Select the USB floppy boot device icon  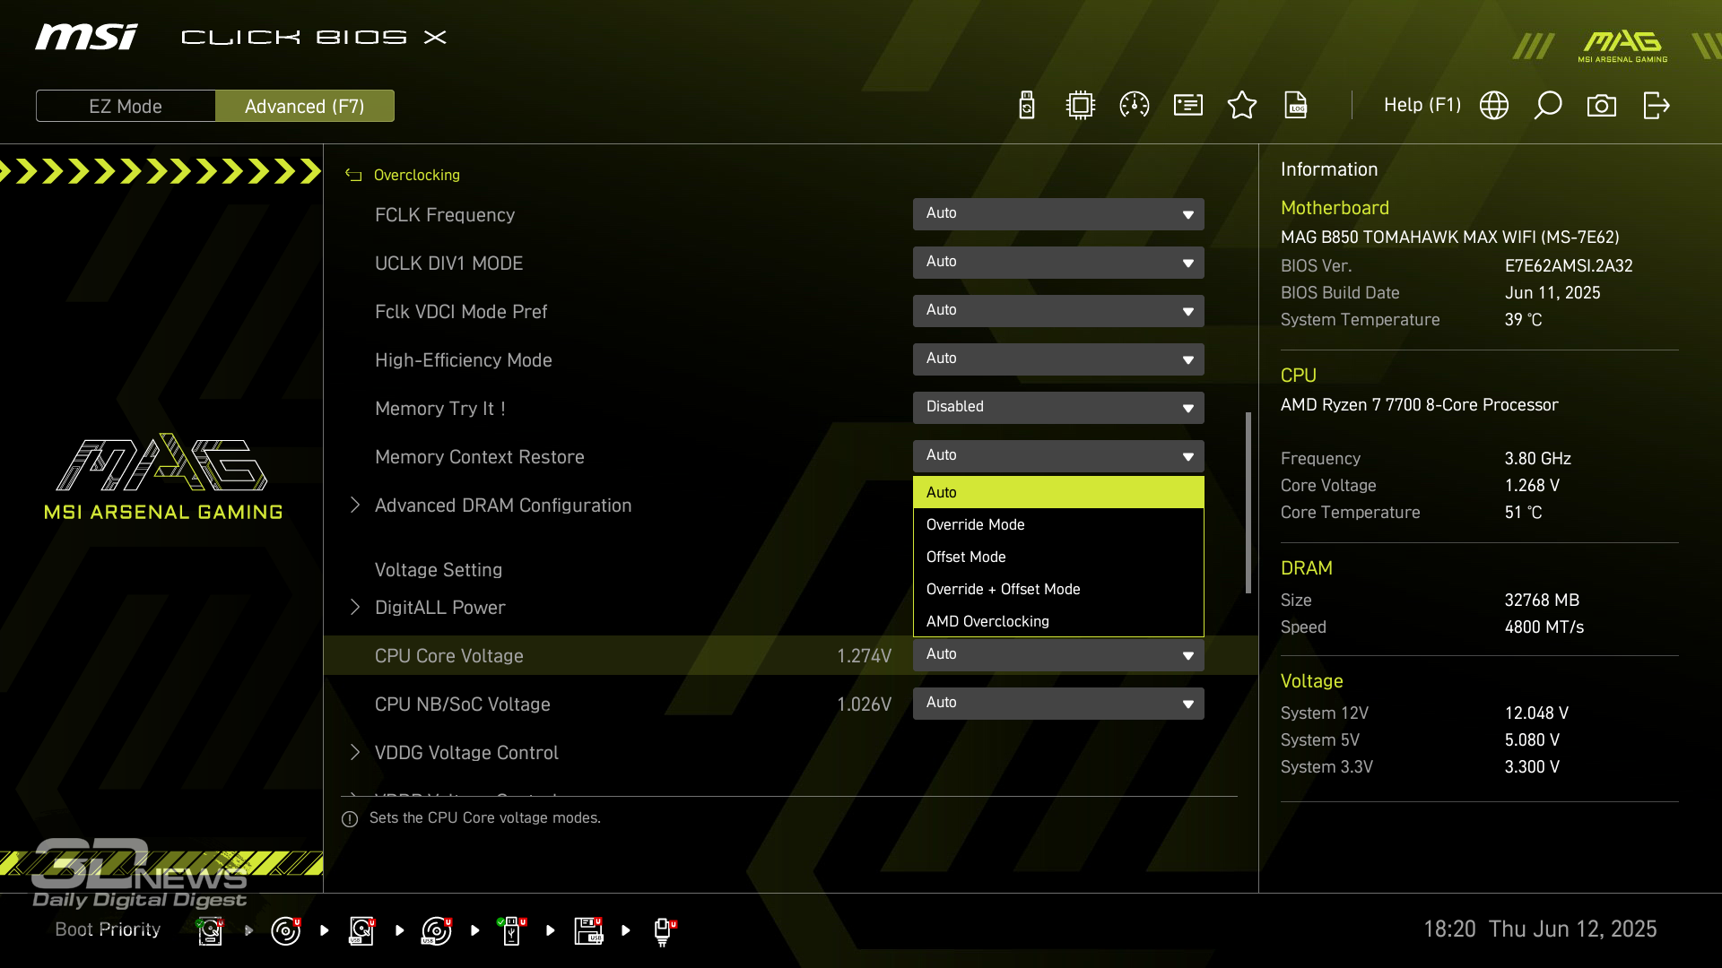[x=588, y=931]
